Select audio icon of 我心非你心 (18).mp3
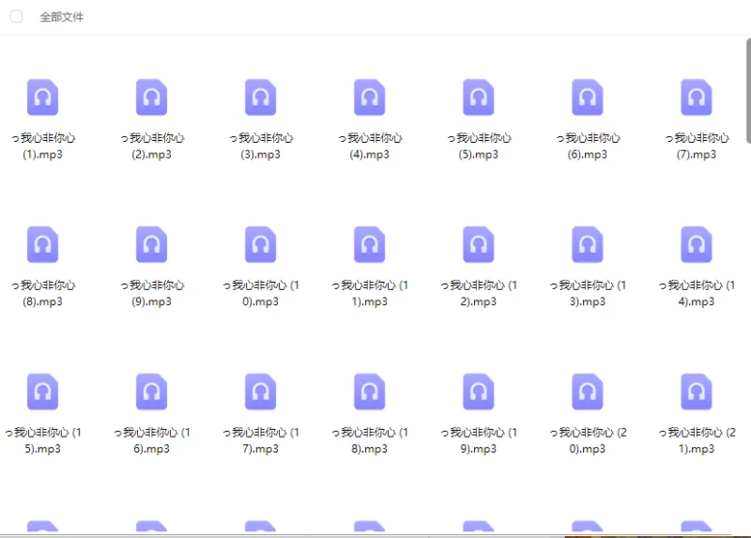 pyautogui.click(x=369, y=392)
